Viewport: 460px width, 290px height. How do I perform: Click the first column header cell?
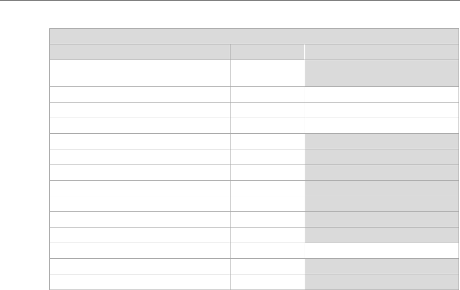(140, 52)
